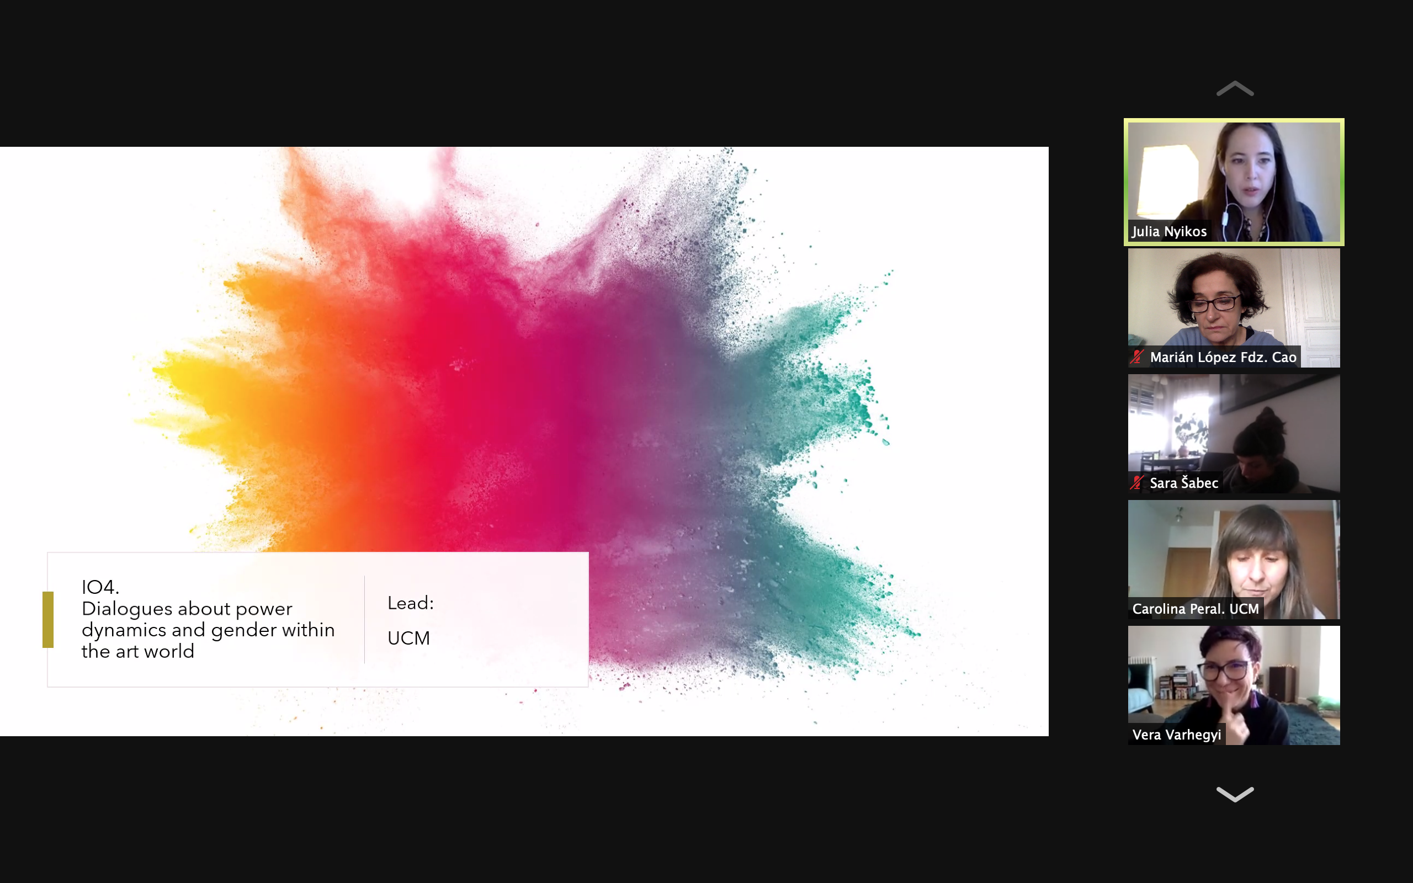
Task: Click muted mic icon beside Sara Šabec
Action: tap(1136, 483)
